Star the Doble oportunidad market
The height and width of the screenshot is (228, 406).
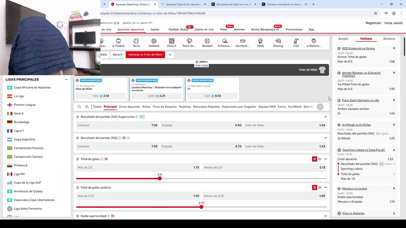coord(78,216)
